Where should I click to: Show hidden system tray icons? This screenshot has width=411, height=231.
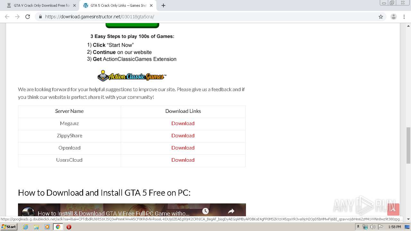click(x=358, y=227)
